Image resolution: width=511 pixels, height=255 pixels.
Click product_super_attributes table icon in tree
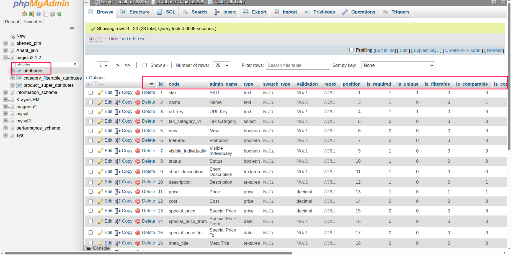pos(19,85)
